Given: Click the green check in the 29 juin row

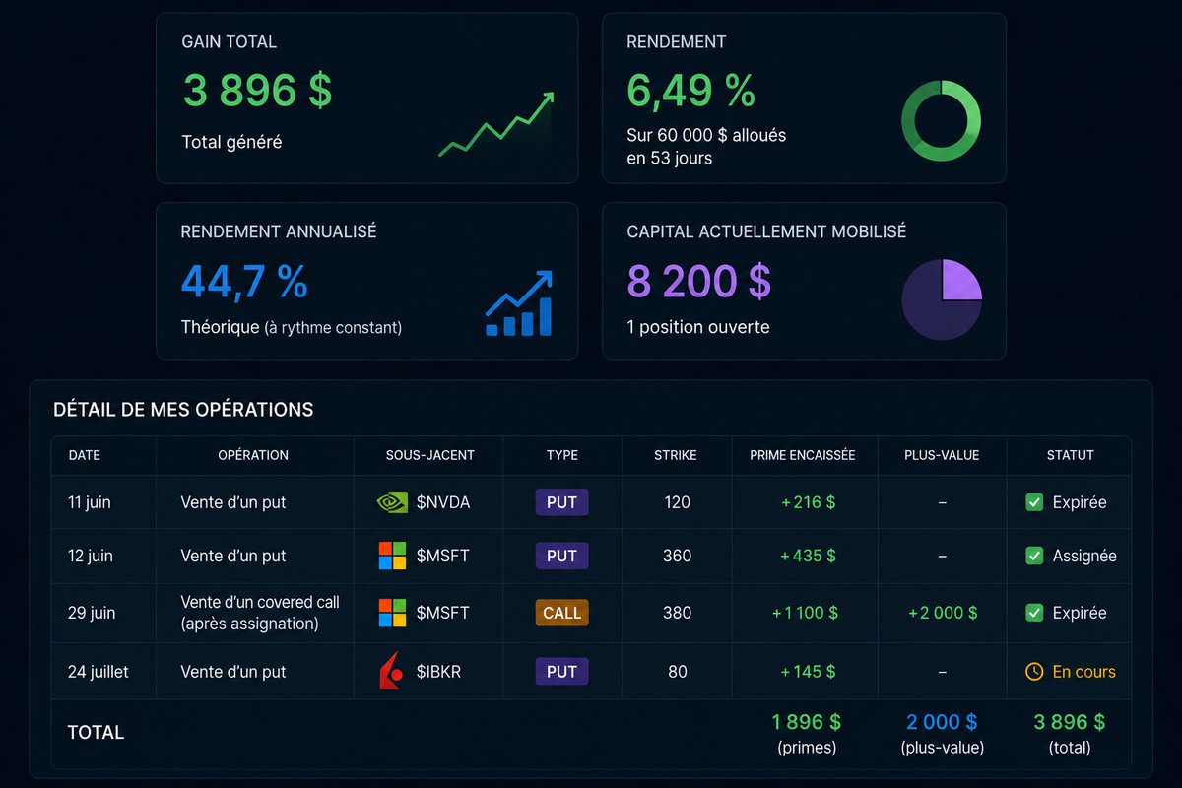Looking at the screenshot, I should tap(1034, 613).
